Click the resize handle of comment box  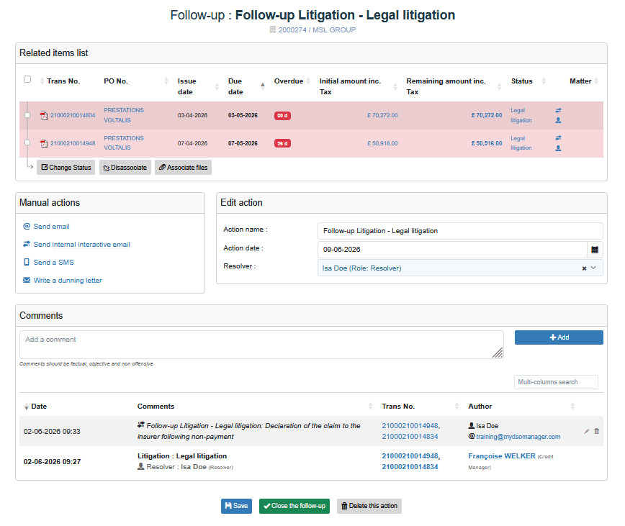pyautogui.click(x=498, y=353)
